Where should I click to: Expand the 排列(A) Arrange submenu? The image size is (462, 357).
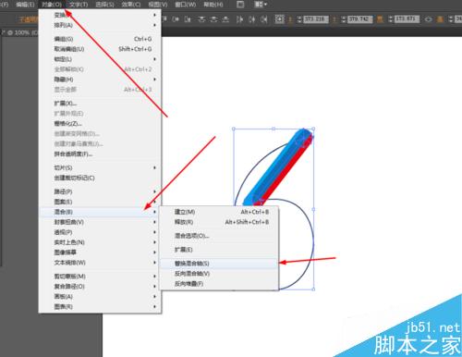click(x=100, y=25)
